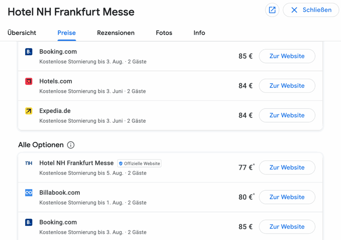This screenshot has height=240, width=341.
Task: Click the Billabook.com provider name
Action: (60, 193)
